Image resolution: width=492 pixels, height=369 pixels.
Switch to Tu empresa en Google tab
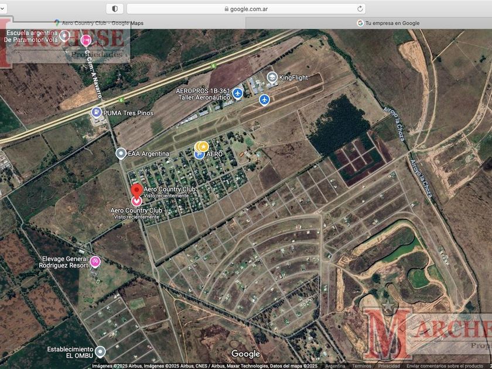click(x=388, y=23)
